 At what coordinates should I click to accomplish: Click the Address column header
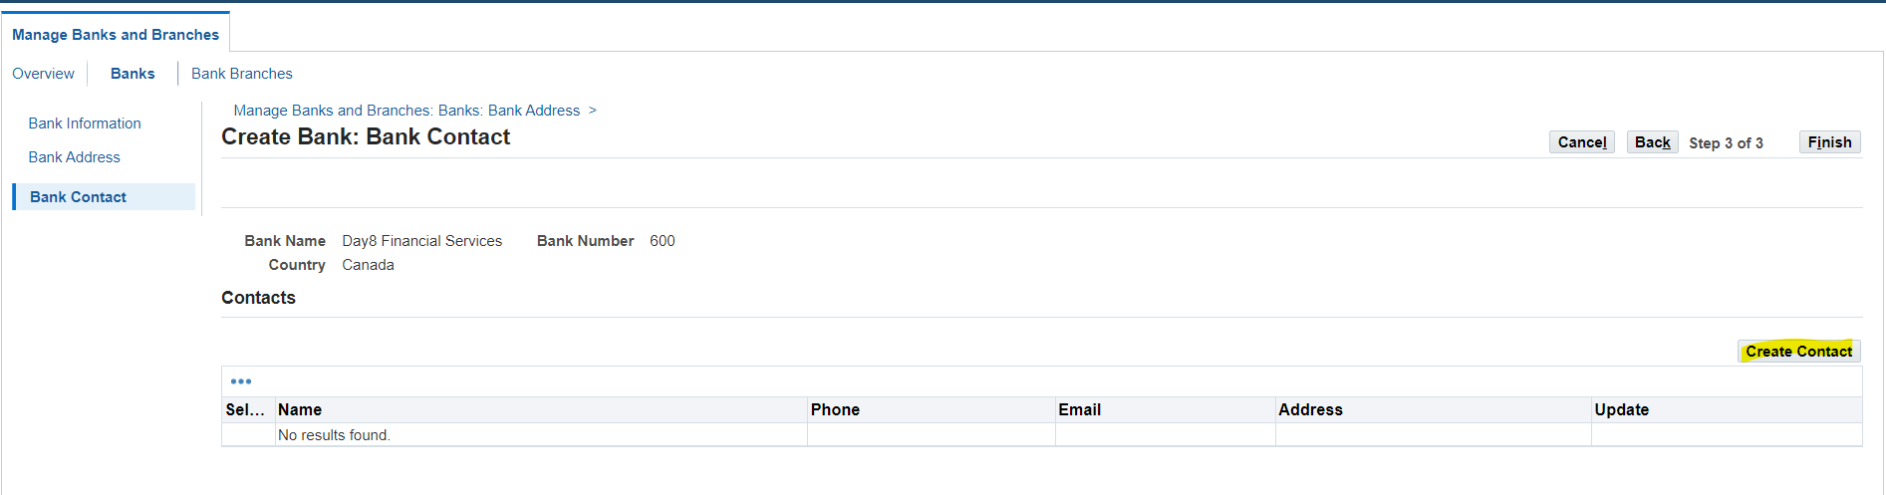tap(1434, 409)
